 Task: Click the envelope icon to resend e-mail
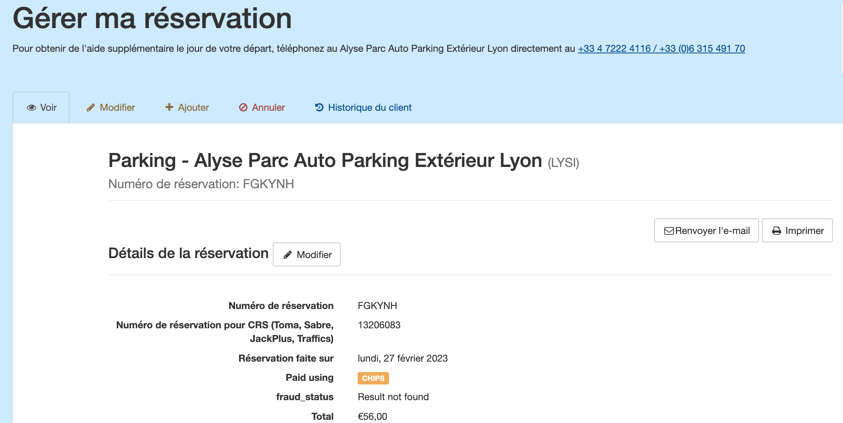(669, 231)
